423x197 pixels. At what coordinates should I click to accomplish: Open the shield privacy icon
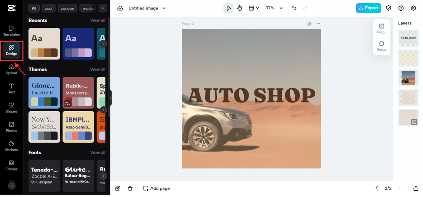389,8
